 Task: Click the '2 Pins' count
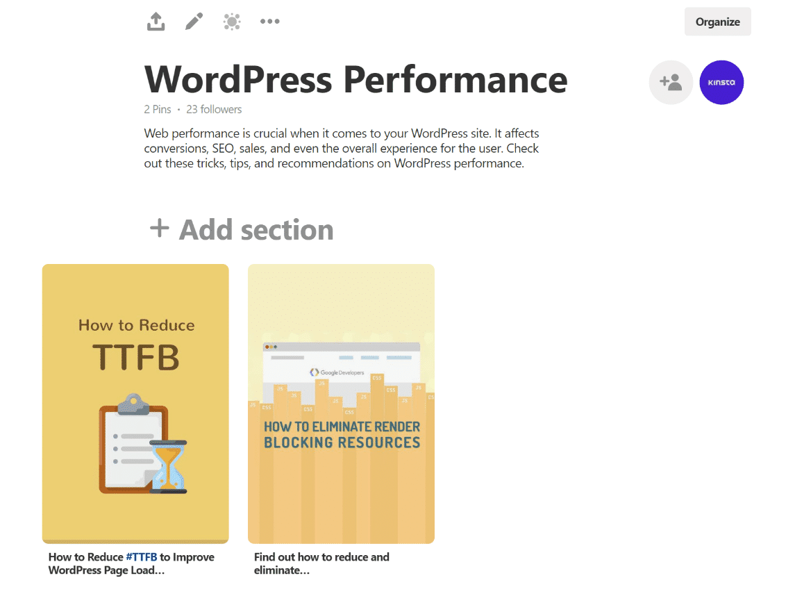point(157,109)
